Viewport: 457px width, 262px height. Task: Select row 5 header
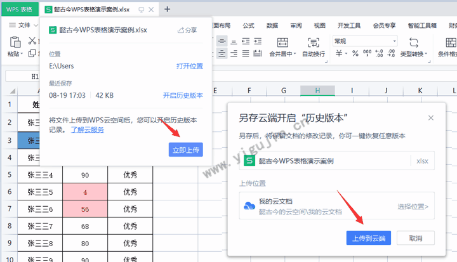point(10,175)
